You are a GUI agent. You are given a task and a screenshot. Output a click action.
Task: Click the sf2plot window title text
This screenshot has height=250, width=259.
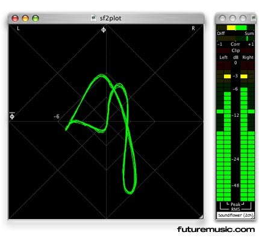point(110,18)
